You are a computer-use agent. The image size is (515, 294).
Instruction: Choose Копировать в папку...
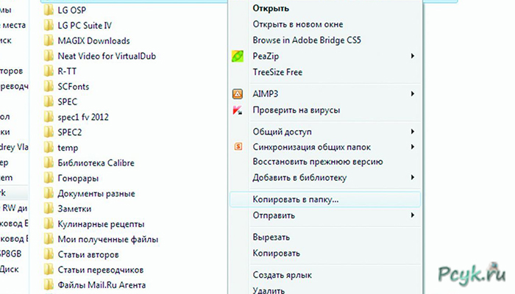(325, 199)
